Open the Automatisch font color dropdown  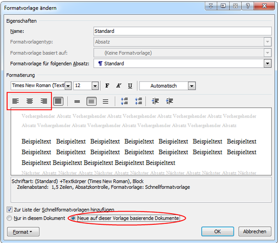[192, 86]
